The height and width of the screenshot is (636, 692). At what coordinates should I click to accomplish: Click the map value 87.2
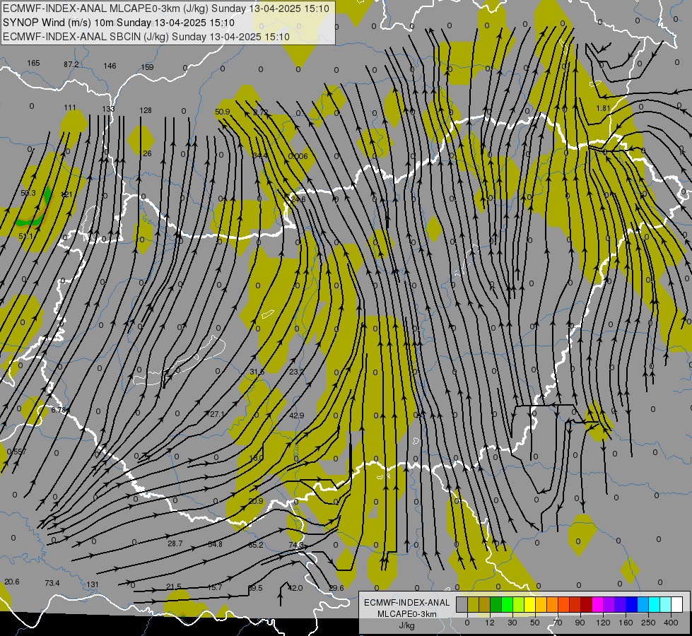(x=71, y=64)
